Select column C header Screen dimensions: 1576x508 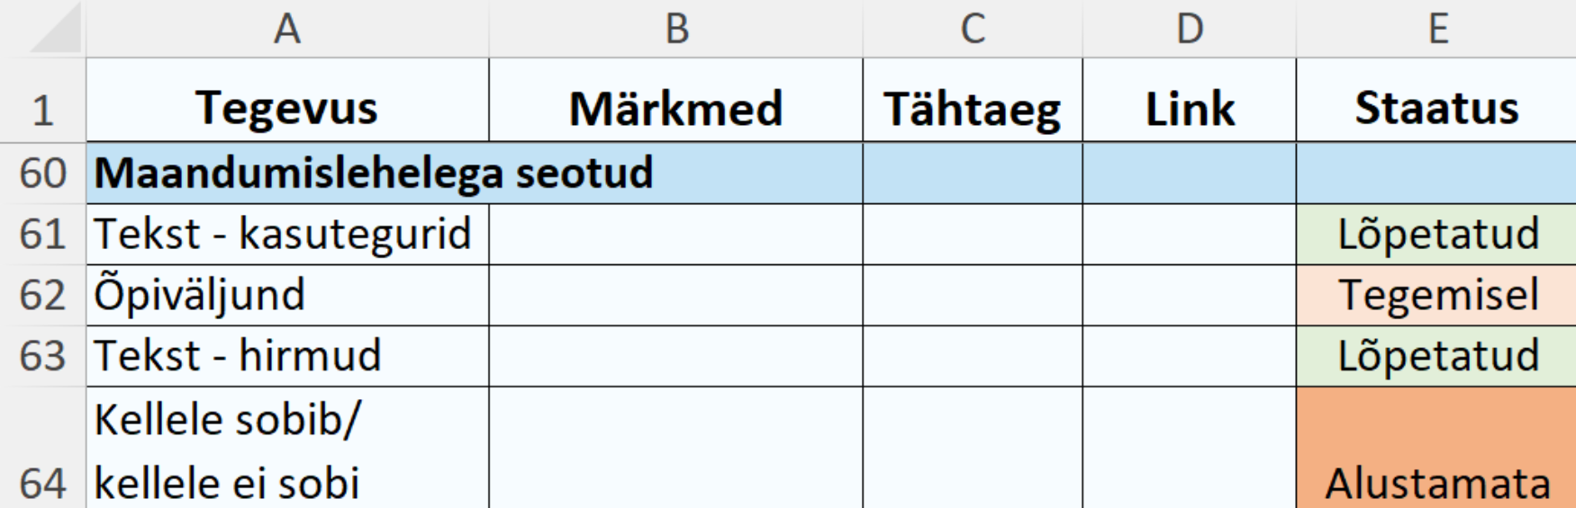973,29
